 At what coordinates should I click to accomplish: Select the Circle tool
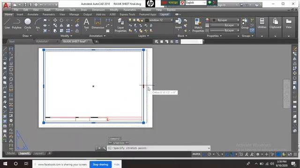28,24
